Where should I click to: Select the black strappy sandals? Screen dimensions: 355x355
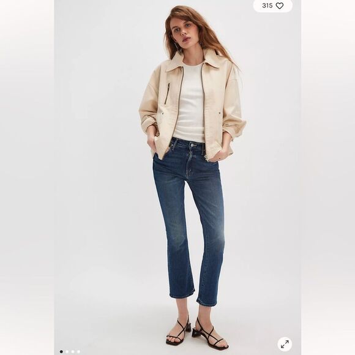click(x=196, y=333)
